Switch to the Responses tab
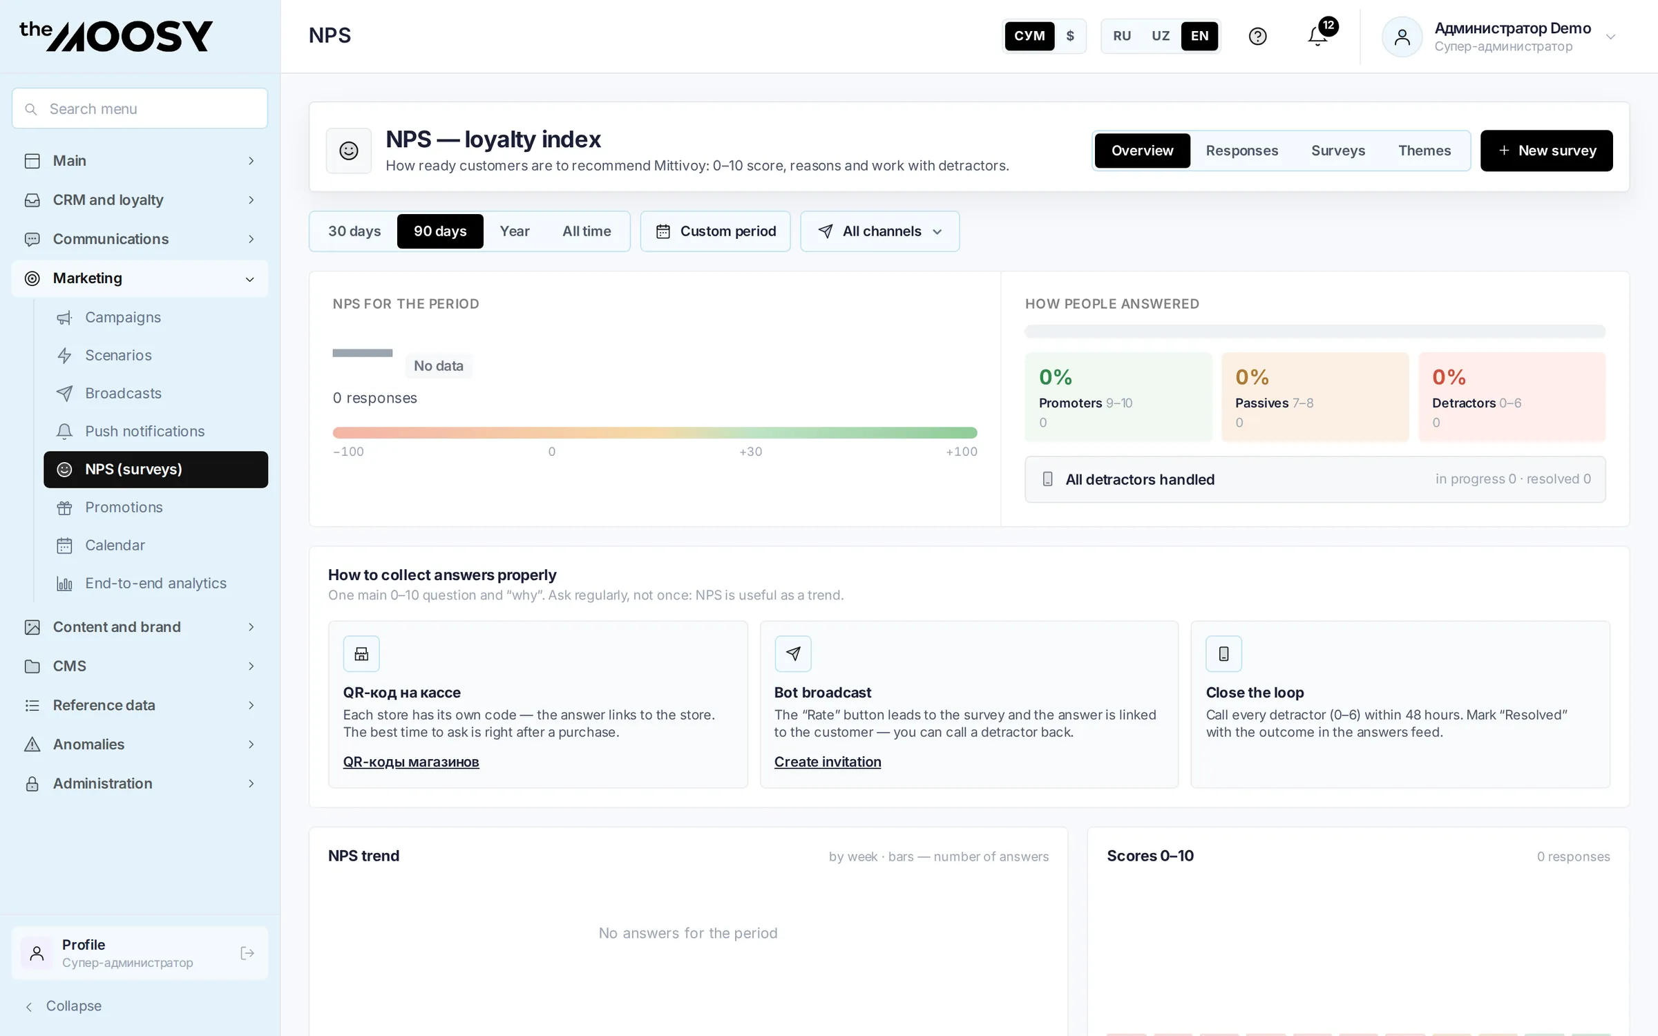Image resolution: width=1658 pixels, height=1036 pixels. (1241, 151)
